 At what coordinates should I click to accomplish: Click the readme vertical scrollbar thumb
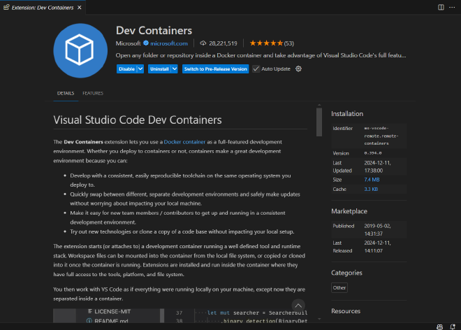[x=319, y=122]
